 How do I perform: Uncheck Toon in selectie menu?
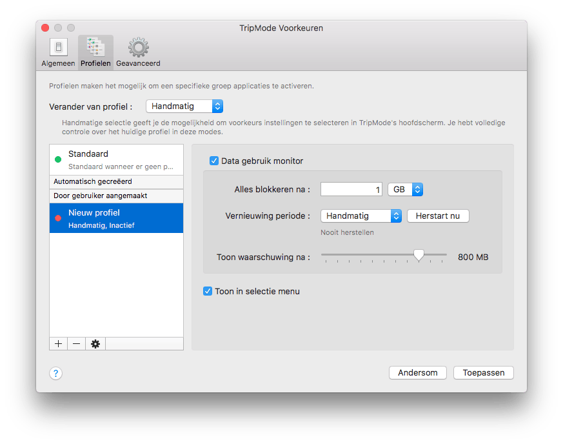208,291
